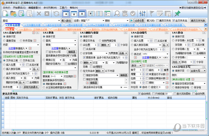Expand the main tab overflow arrow at right
The height and width of the screenshot is (136, 209).
point(206,25)
